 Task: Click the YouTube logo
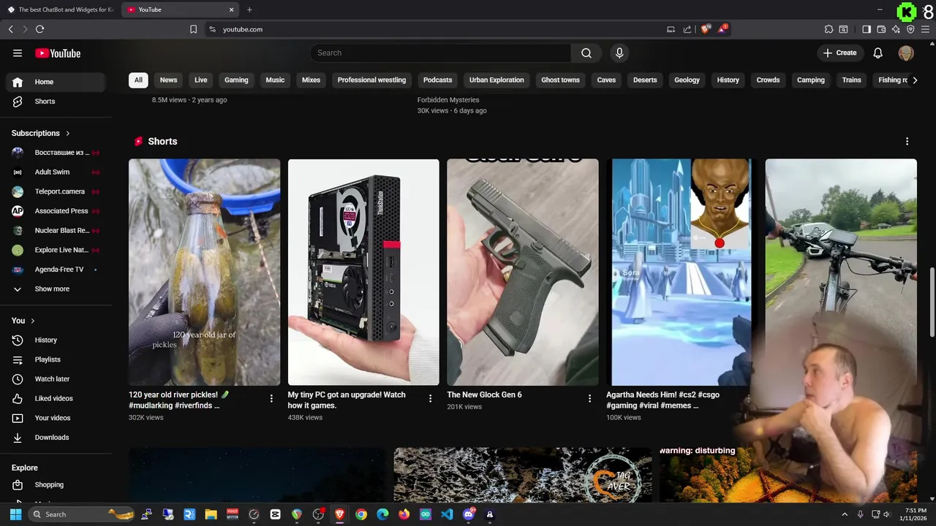pos(58,53)
